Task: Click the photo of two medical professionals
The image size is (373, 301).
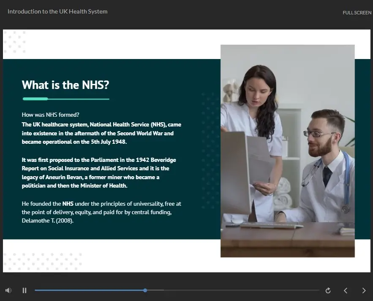Action: [x=288, y=151]
